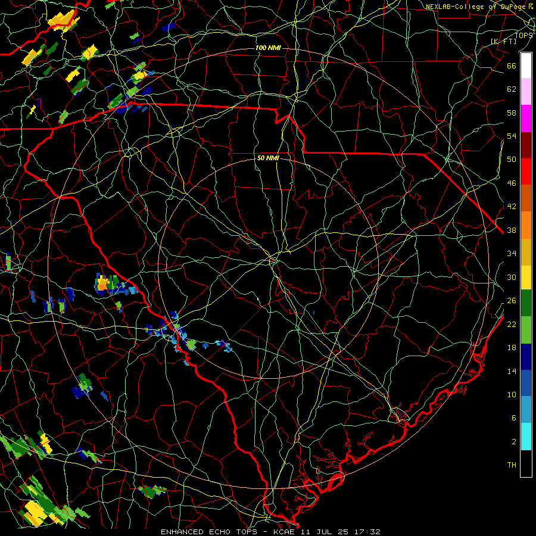Click the TOPS legend title
The image size is (536, 536).
523,35
